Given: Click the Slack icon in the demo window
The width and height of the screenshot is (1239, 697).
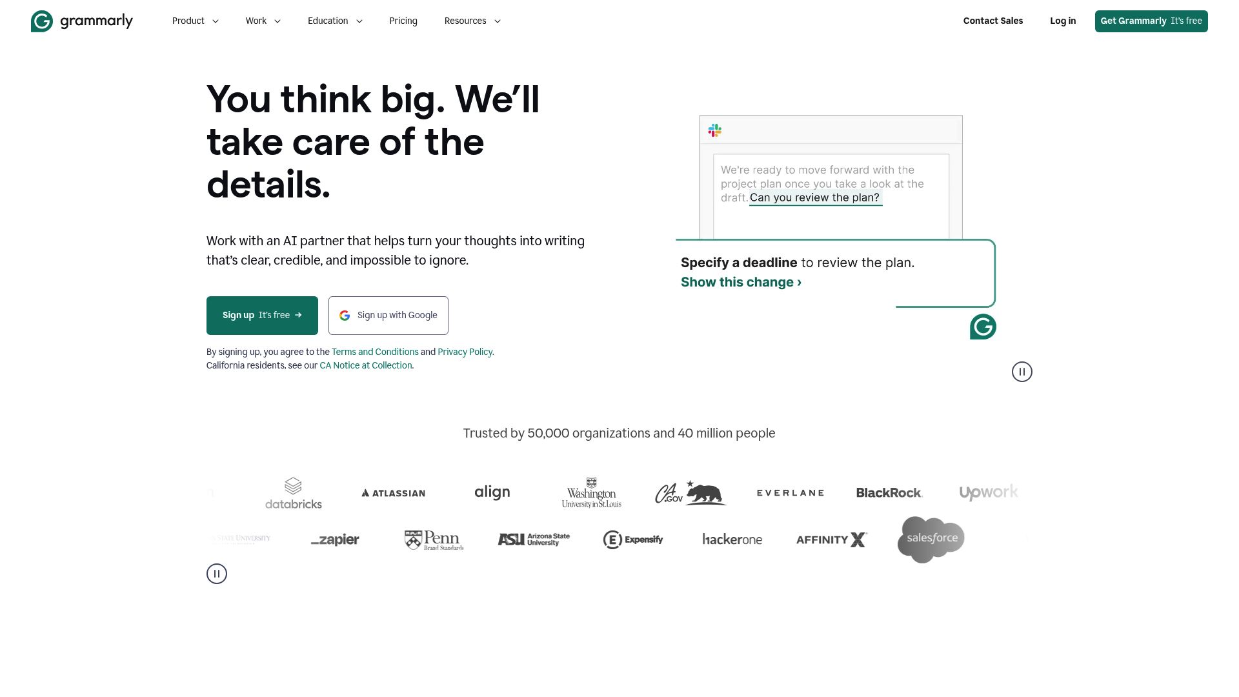Looking at the screenshot, I should (x=714, y=130).
